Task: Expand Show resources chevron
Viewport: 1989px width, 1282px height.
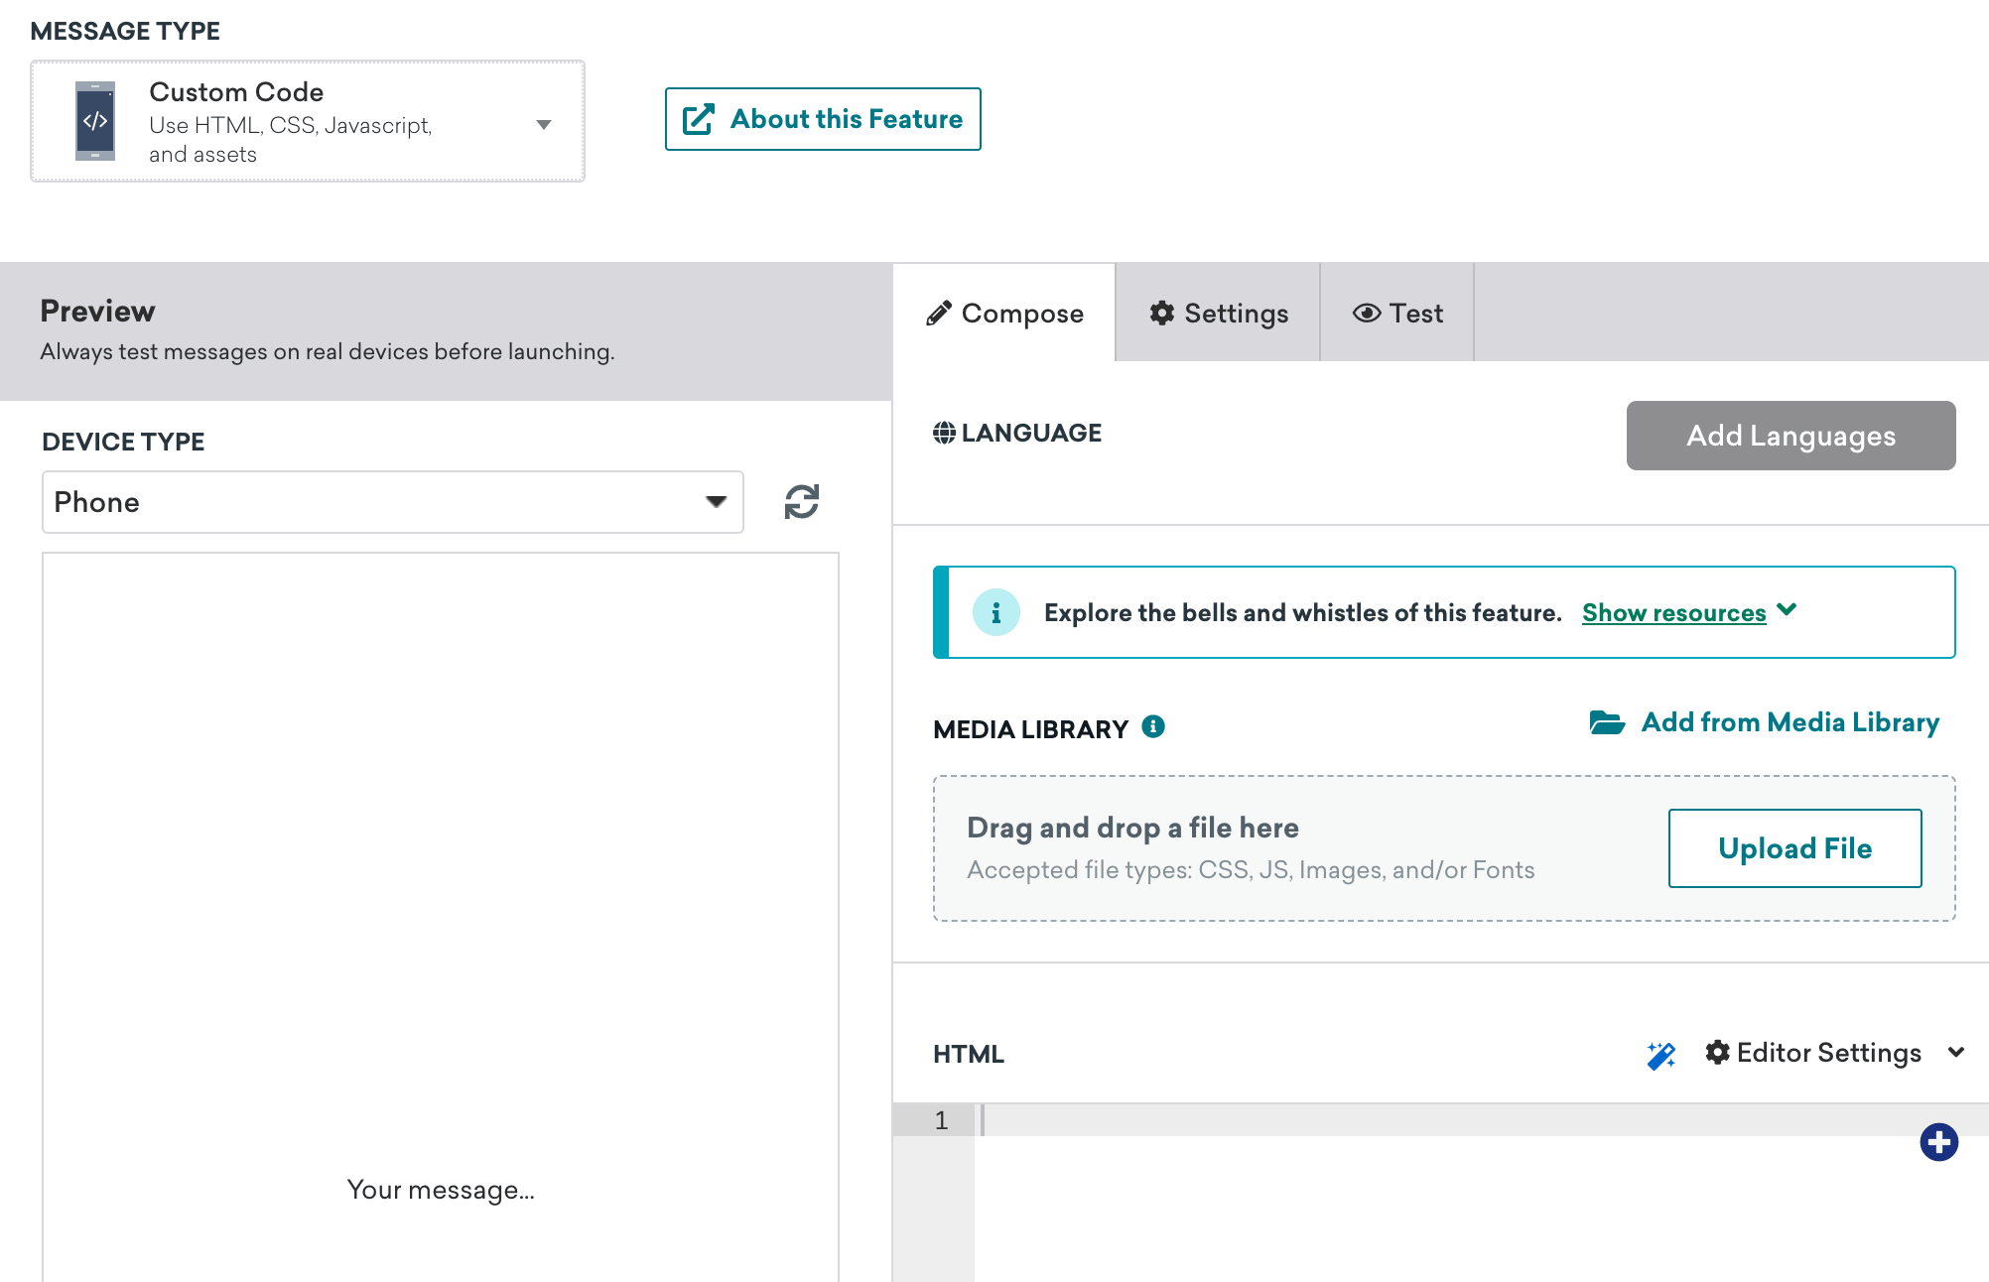Action: [1788, 610]
